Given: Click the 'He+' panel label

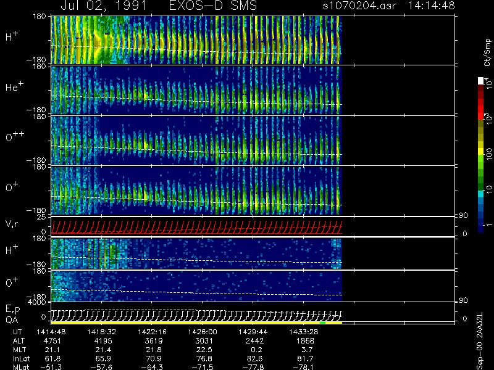Looking at the screenshot, I should [x=14, y=86].
